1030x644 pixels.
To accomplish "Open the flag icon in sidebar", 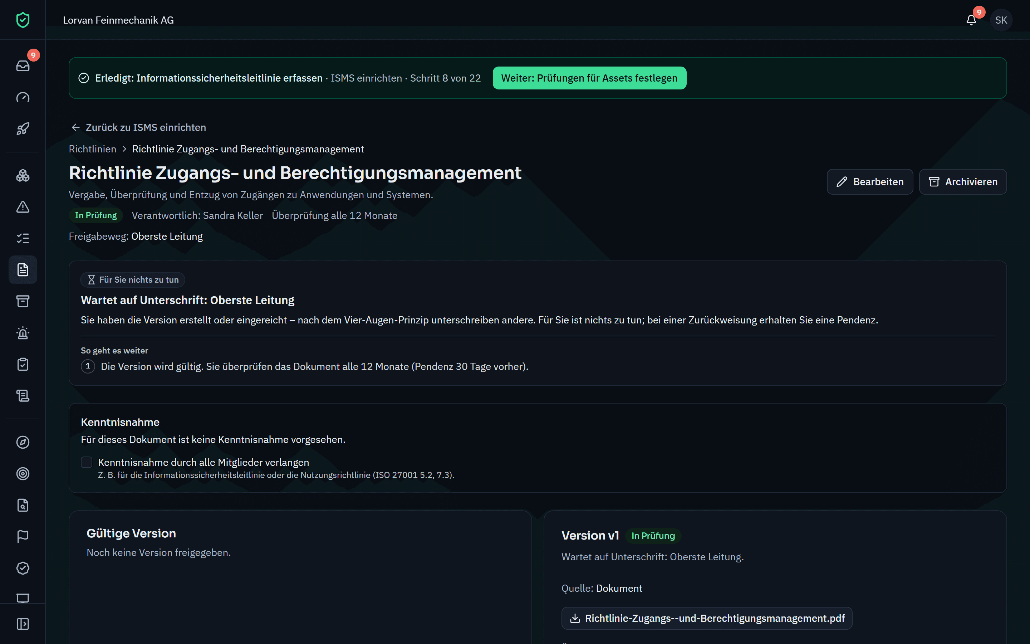I will click(23, 537).
